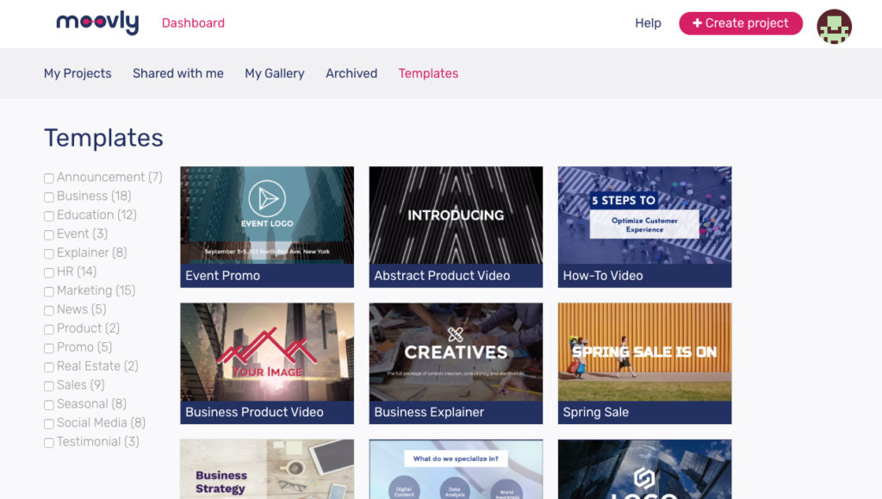Open the user avatar profile menu
Screen dimensions: 882x499
click(834, 26)
